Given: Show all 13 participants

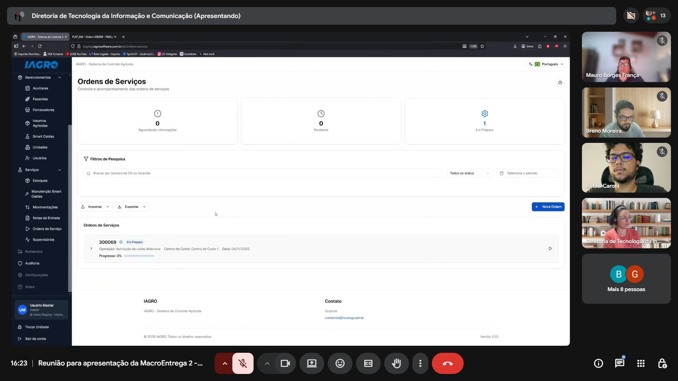Looking at the screenshot, I should pyautogui.click(x=656, y=16).
